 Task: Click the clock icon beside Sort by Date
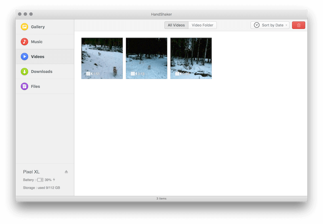pos(256,25)
